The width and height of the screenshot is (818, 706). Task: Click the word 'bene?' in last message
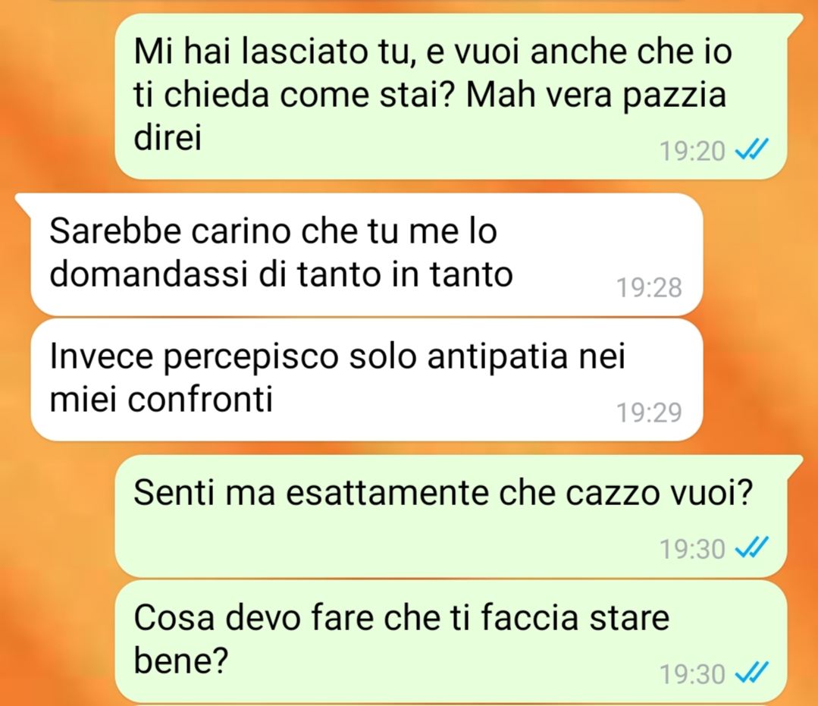181,662
